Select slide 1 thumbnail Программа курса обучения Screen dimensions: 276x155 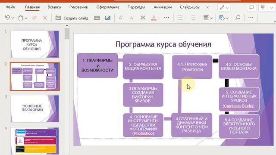pyautogui.click(x=34, y=44)
